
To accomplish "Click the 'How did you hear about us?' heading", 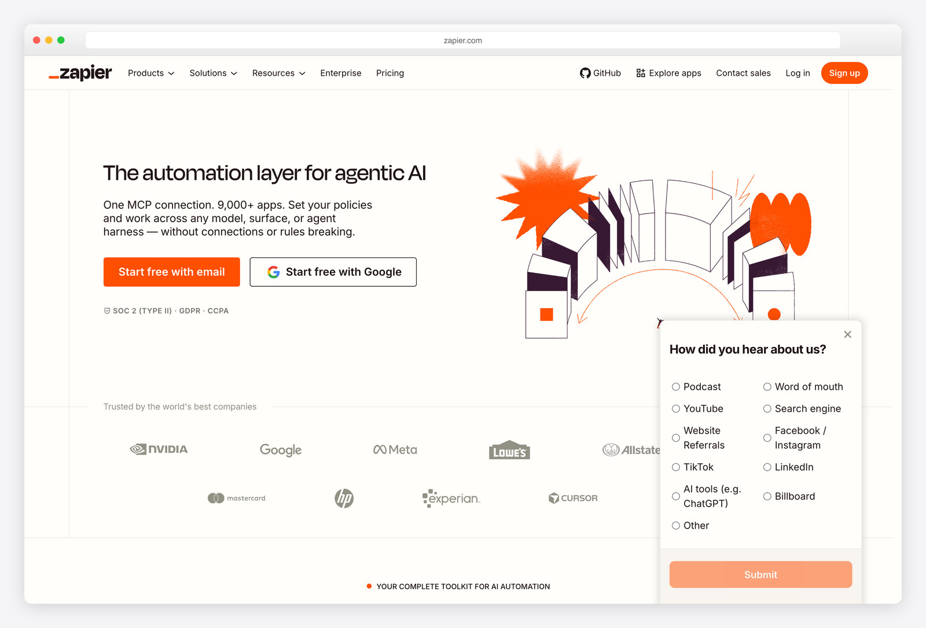I will (748, 349).
